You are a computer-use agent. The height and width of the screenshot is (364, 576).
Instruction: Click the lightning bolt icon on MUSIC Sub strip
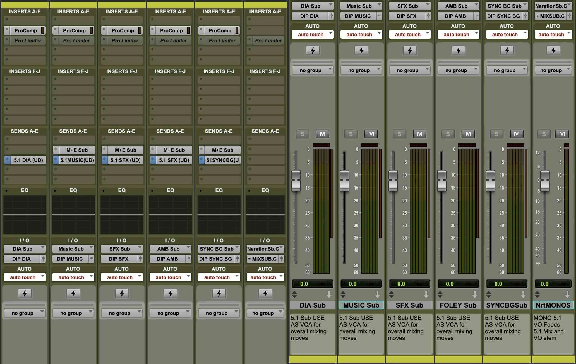tap(361, 51)
